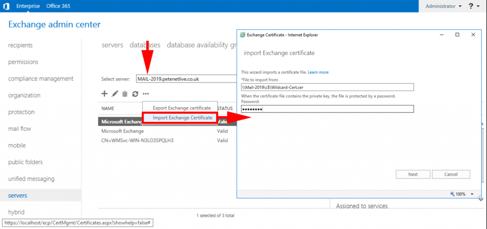
Task: Switch to the databases tab
Action: pos(145,45)
